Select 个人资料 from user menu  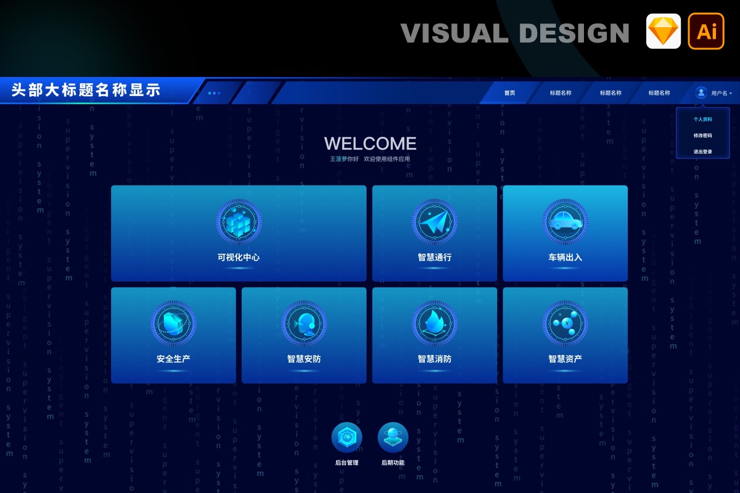coord(702,120)
